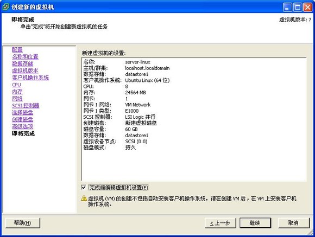Open the SCSI 控制器 step

pyautogui.click(x=26, y=106)
